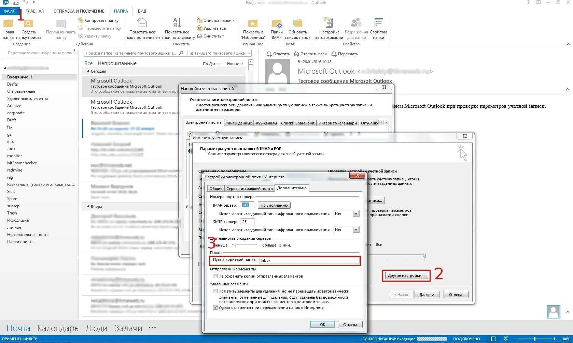
Task: Adjust server timeout slider
Action: [x=235, y=245]
